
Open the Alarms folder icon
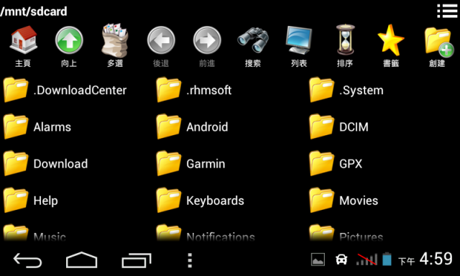[x=16, y=126]
